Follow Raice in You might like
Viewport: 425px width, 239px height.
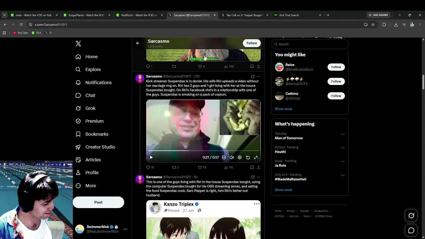336,67
